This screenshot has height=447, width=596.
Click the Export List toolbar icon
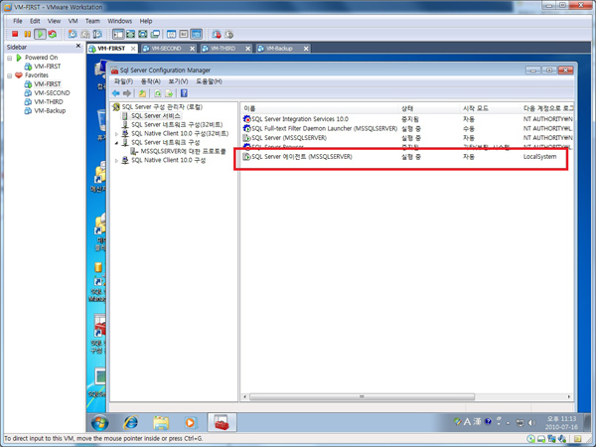(x=169, y=93)
